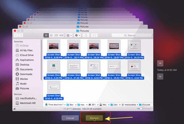Click macstudioa in the path bar
The image size is (184, 124).
[129, 105]
